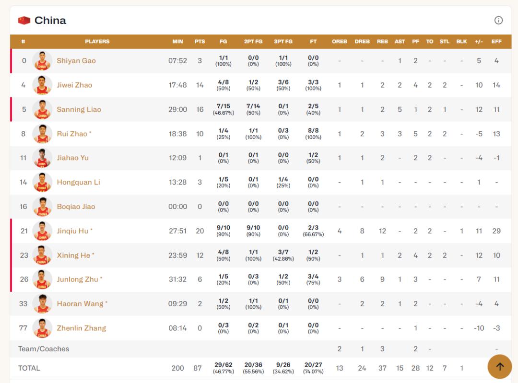
Task: Click the OREB column header
Action: (340, 42)
